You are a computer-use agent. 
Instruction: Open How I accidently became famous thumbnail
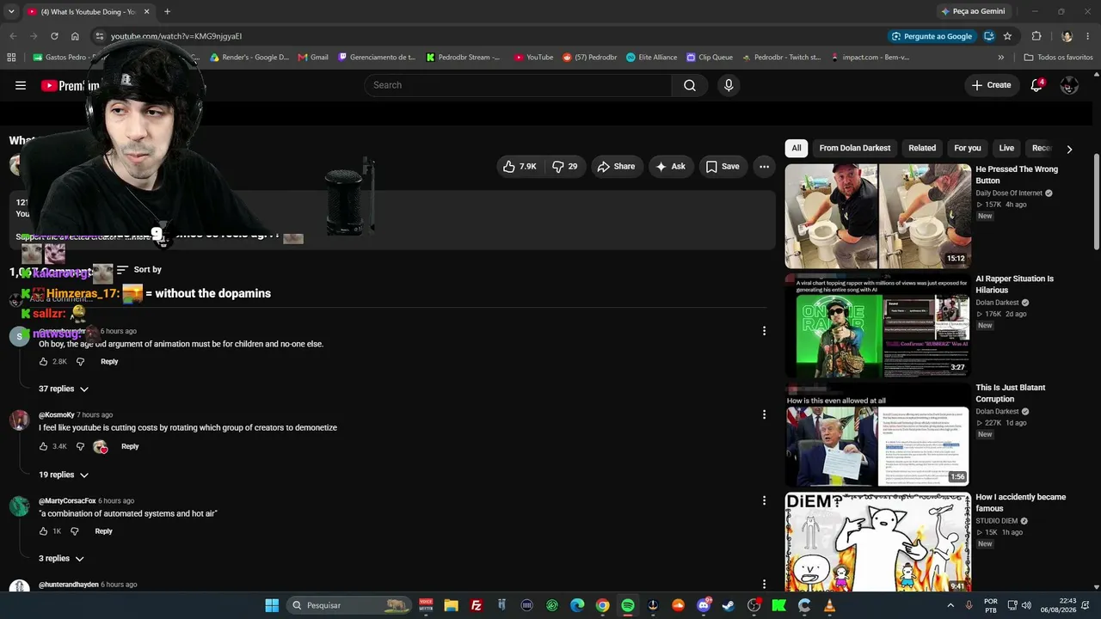click(x=878, y=542)
